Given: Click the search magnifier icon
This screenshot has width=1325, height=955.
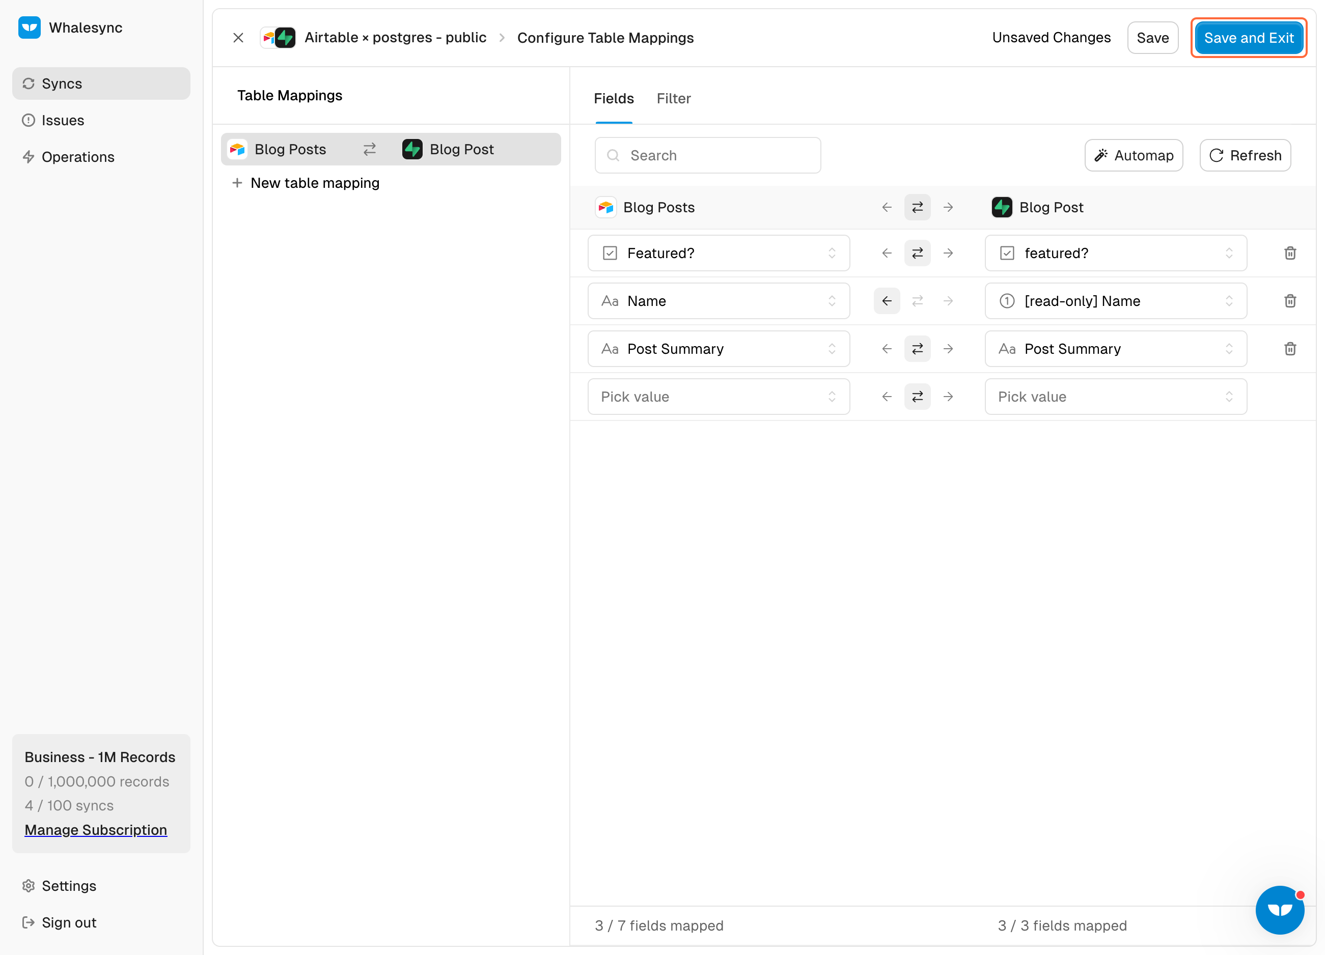Looking at the screenshot, I should click(613, 155).
